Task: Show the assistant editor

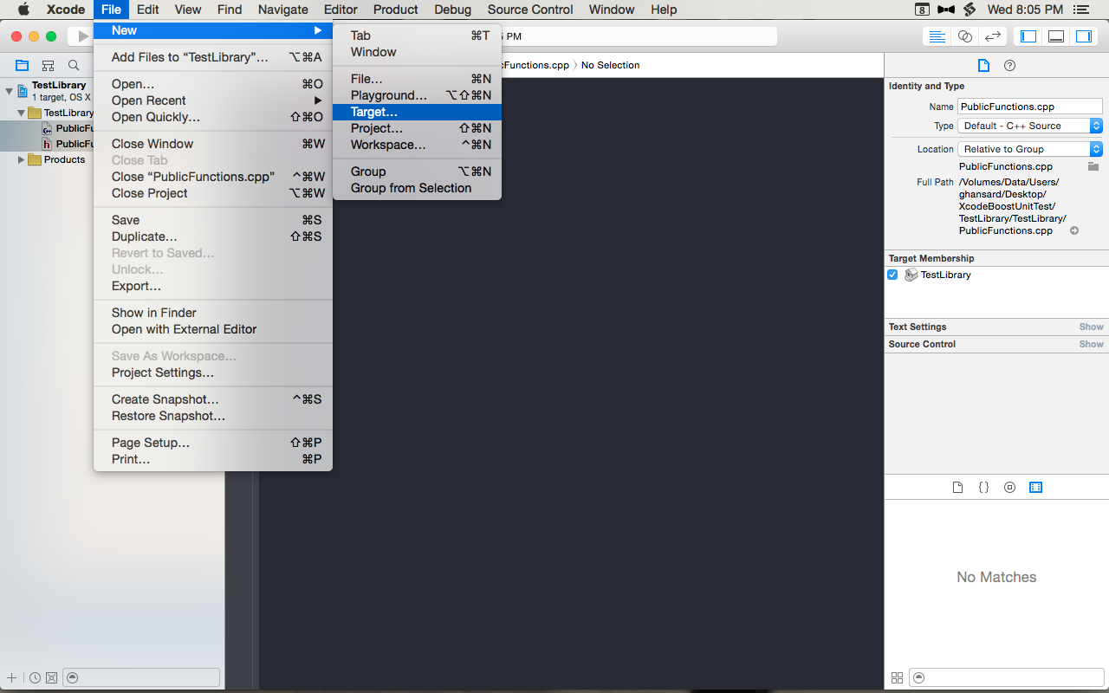Action: 964,36
